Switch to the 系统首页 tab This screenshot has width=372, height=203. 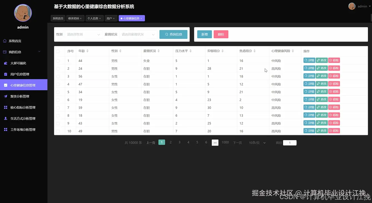tap(58, 18)
